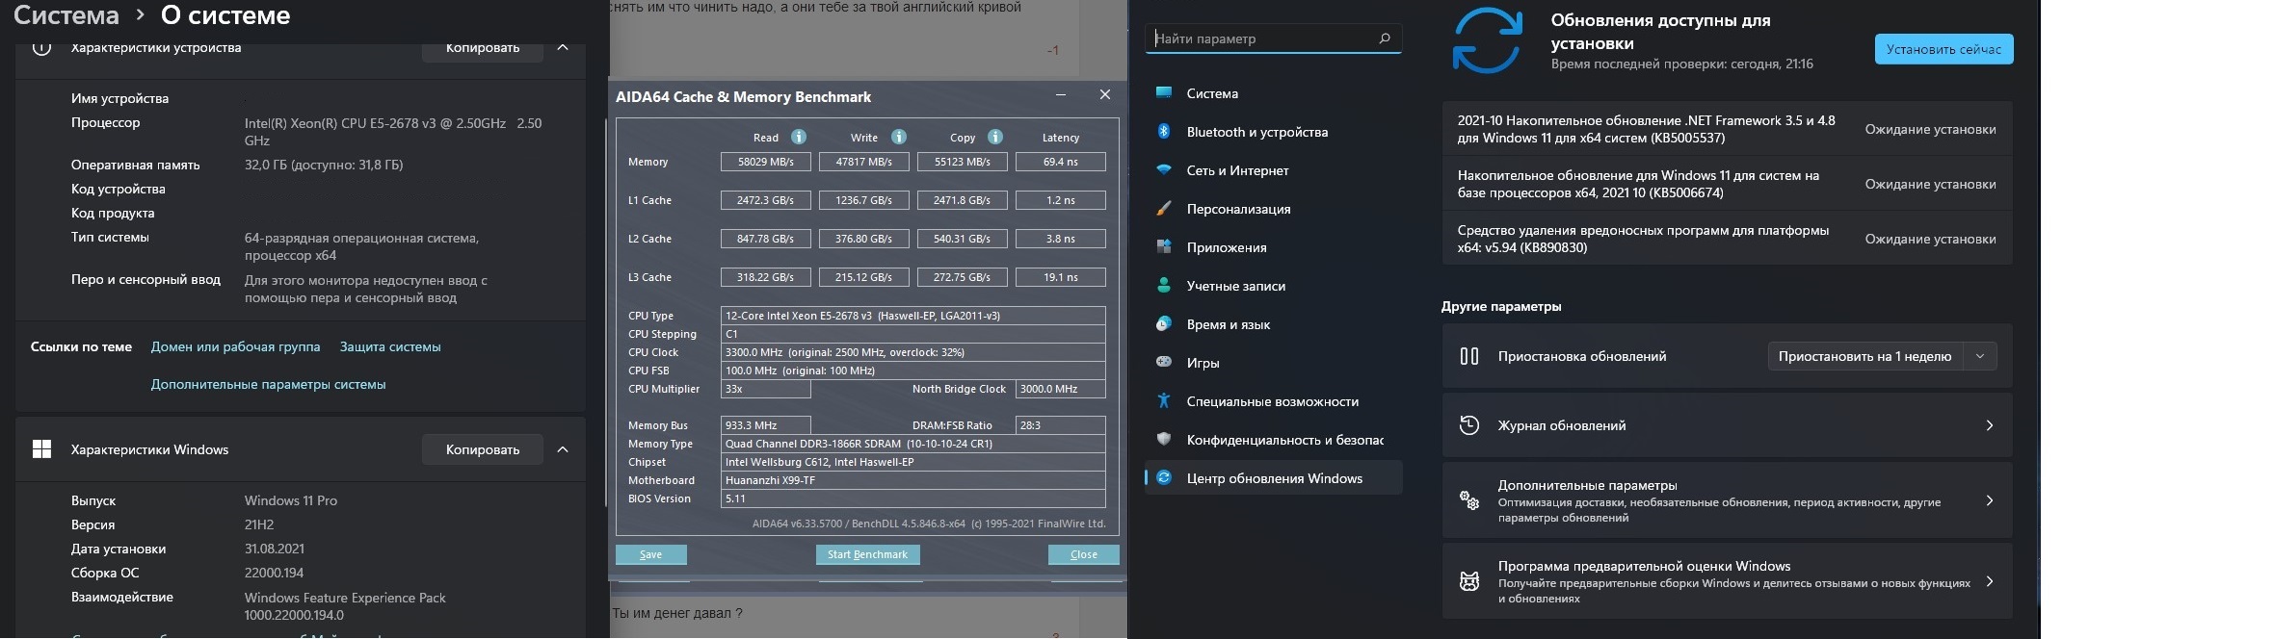The height and width of the screenshot is (639, 2274).
Task: Click the KB5006674 cumulative update row
Action: (1727, 184)
